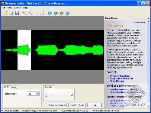Stop playback with the grey stop button
The width and height of the screenshot is (151, 113).
coord(61,13)
